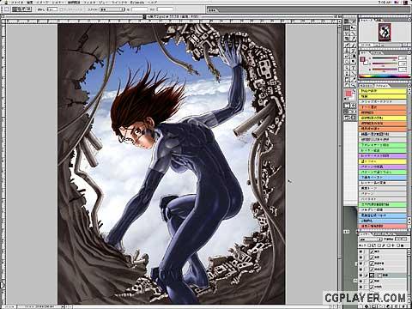Open the Navigator panel menu arrow
This screenshot has width=412, height=309.
tap(409, 20)
